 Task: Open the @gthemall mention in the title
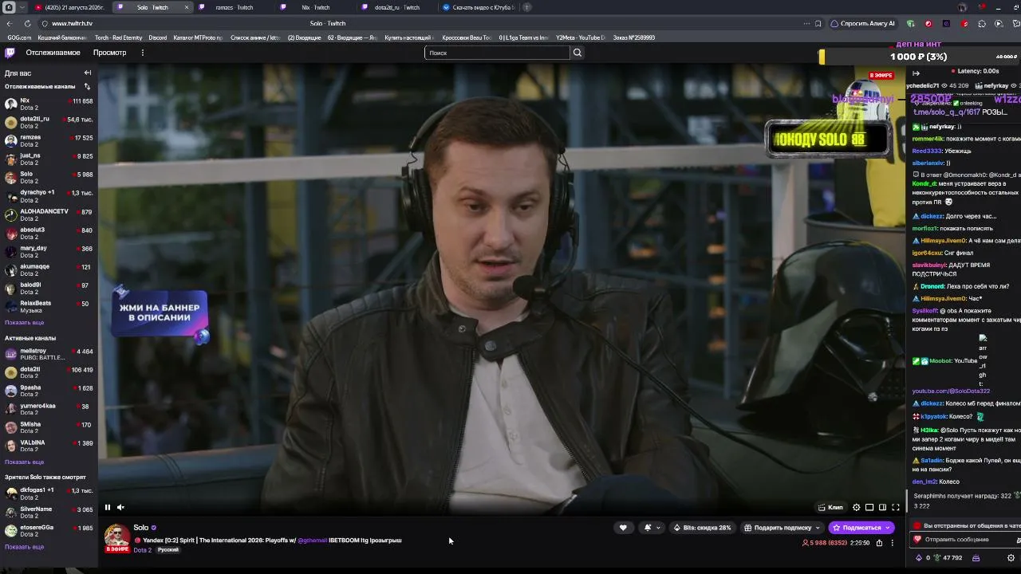312,541
